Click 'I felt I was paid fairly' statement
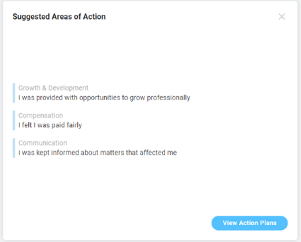The height and width of the screenshot is (242, 301). click(x=50, y=125)
